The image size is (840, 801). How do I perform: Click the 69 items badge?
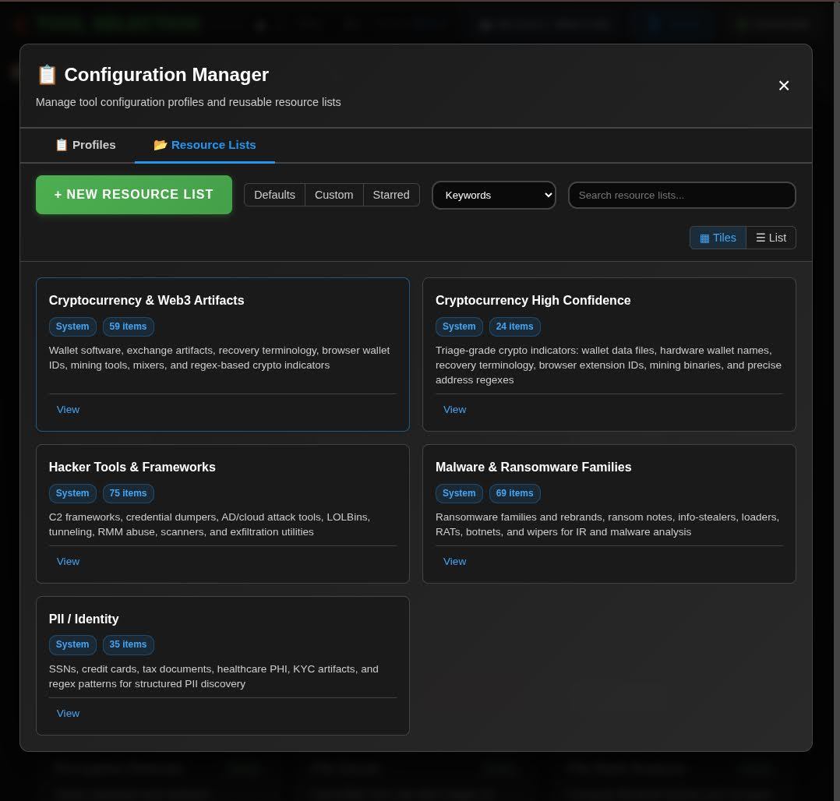tap(514, 493)
